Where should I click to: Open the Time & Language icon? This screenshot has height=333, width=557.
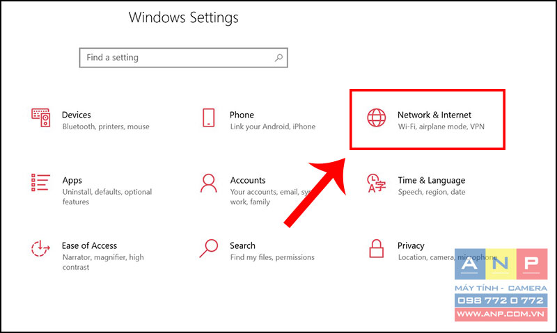pos(376,183)
